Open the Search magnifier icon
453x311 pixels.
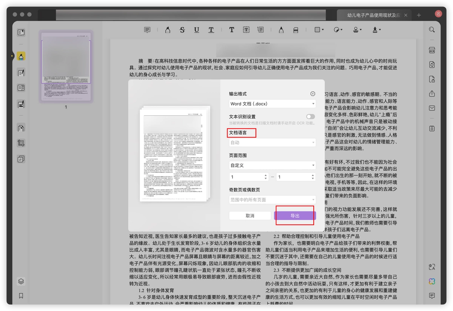[x=432, y=30]
